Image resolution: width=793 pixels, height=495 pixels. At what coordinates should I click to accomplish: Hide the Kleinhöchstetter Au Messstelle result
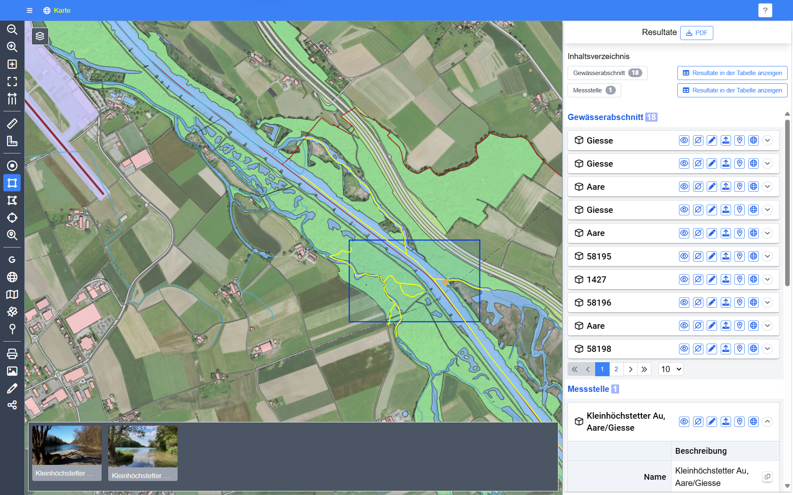698,422
